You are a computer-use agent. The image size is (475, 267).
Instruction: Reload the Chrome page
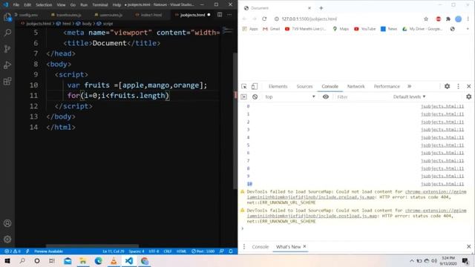264,19
